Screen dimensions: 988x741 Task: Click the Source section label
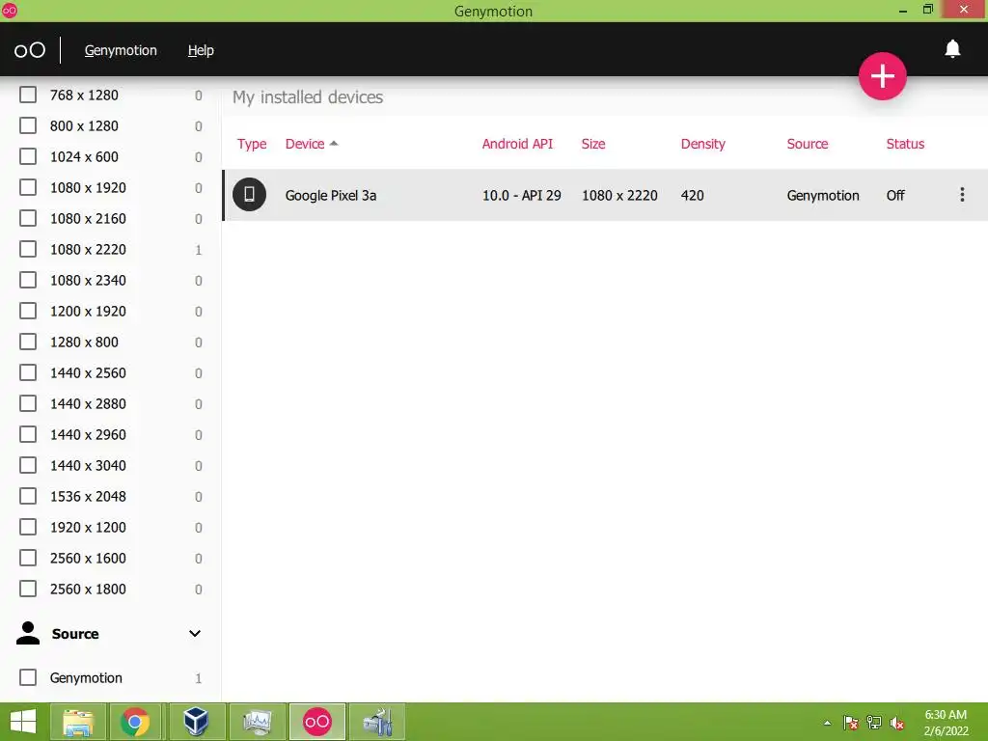[75, 634]
